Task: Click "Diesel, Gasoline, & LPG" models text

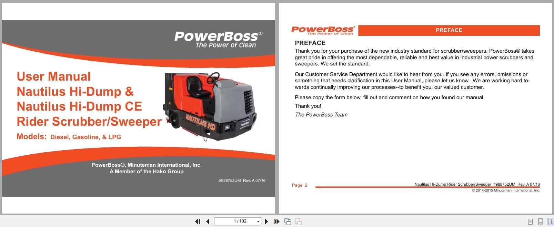Action: [x=85, y=137]
